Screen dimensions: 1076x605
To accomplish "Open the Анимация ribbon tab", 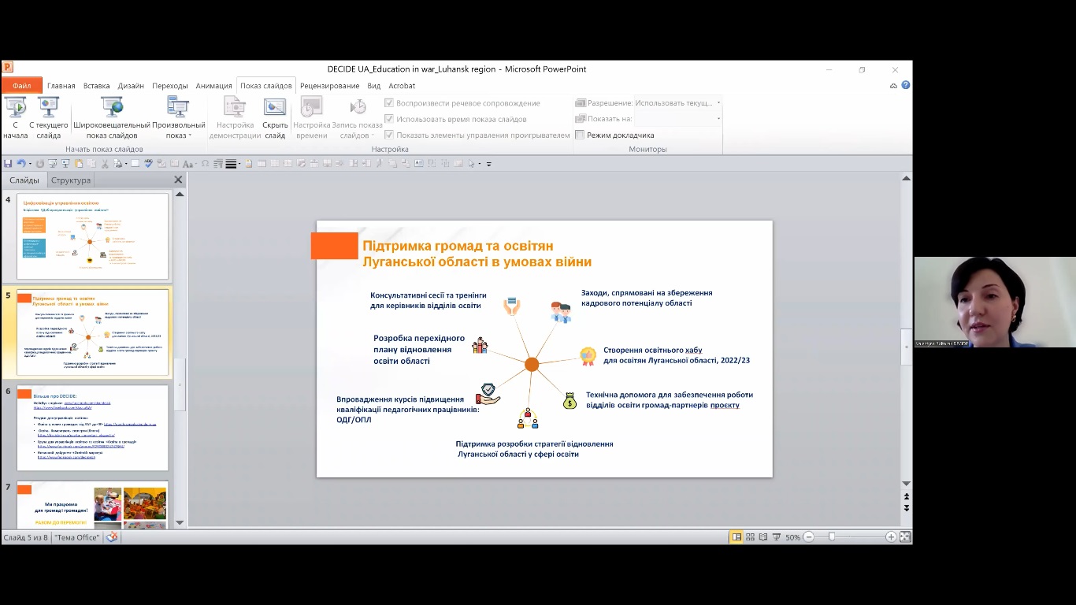I will click(x=213, y=86).
